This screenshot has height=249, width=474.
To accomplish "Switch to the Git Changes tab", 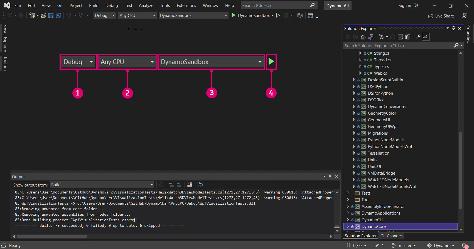I will (x=391, y=236).
